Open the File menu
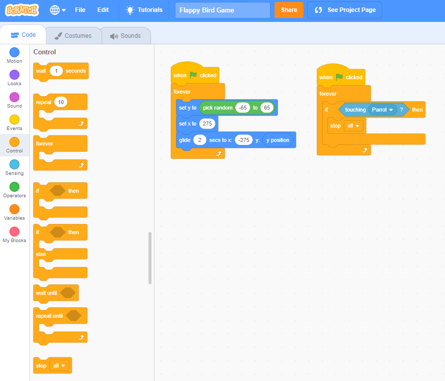 coord(80,10)
